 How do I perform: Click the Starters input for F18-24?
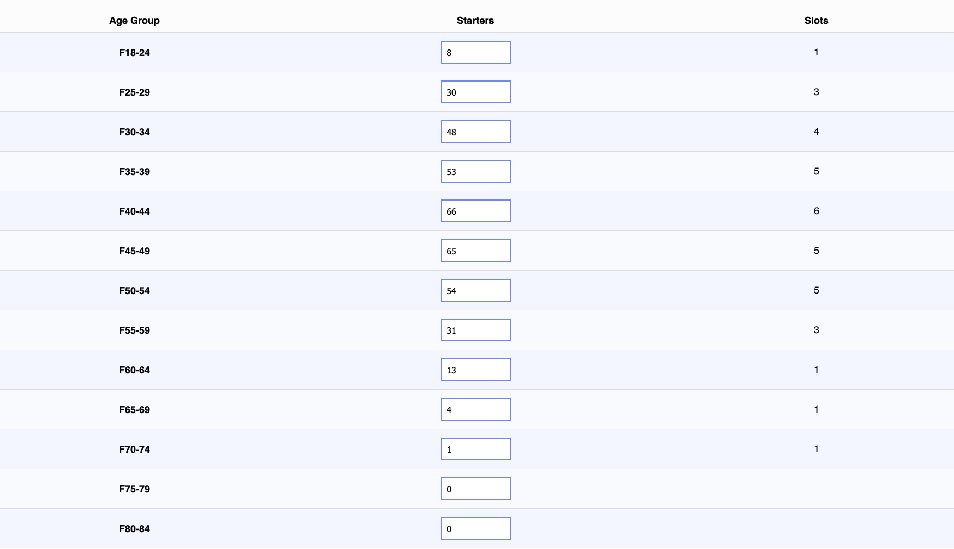(x=475, y=52)
